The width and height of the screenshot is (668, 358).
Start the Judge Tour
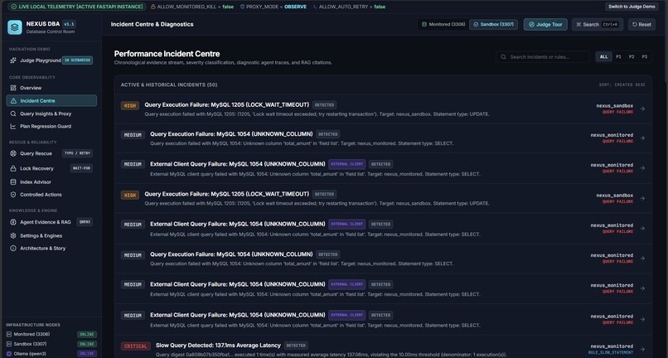tap(545, 24)
